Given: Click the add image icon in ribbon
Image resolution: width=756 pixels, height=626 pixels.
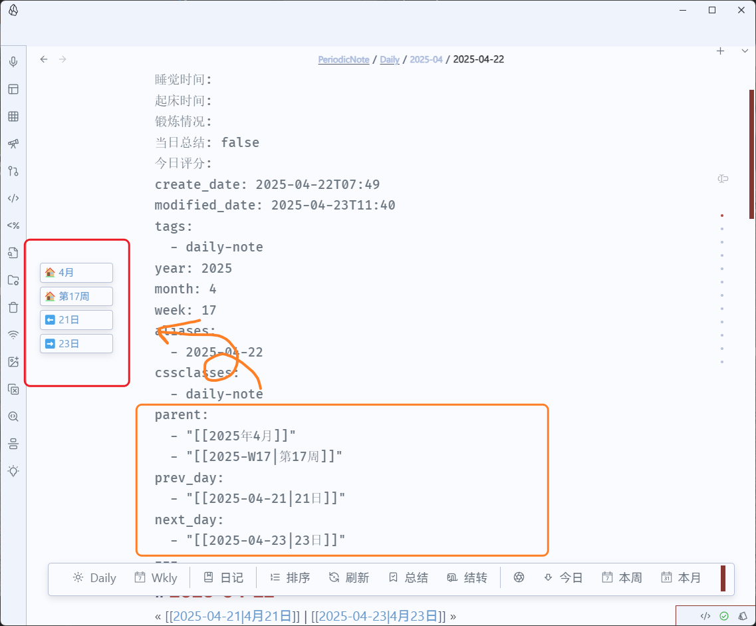Looking at the screenshot, I should click(13, 362).
